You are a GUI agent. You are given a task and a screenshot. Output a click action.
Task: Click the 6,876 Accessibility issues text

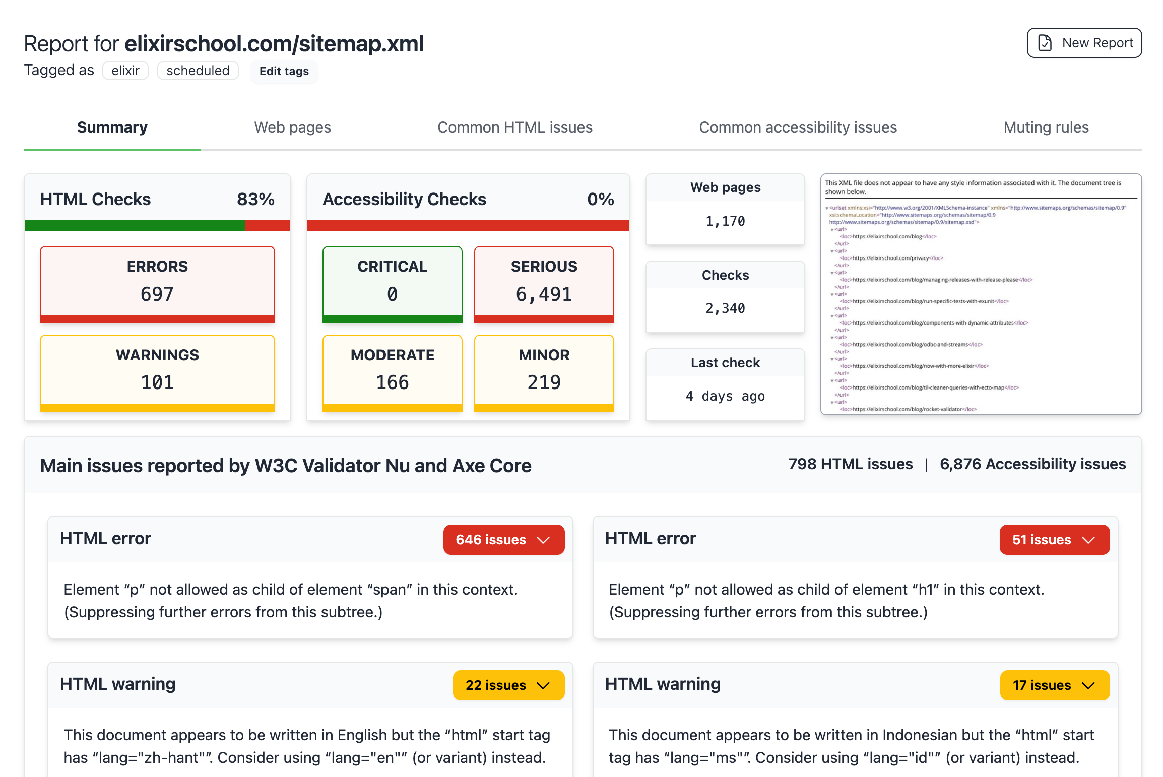coord(1033,464)
